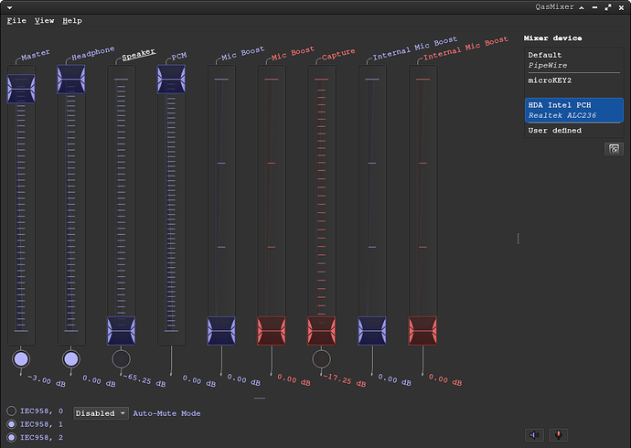Unmute the Speaker channel switch
Screen dimensions: 631x448
[121, 358]
